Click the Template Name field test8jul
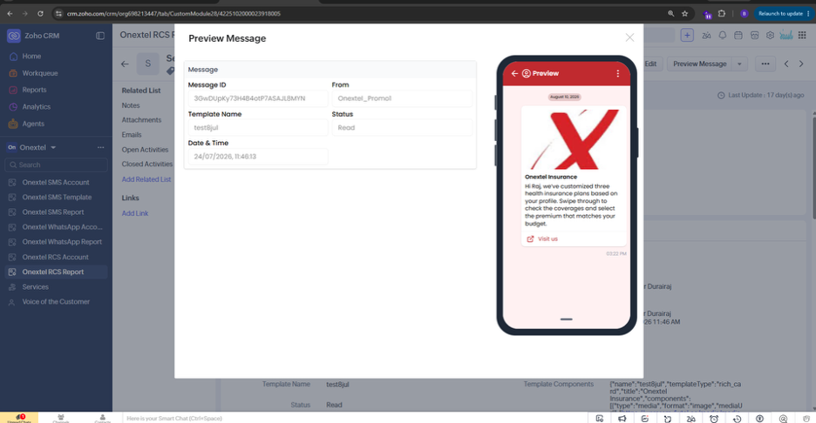Viewport: 816px width, 423px height. (258, 127)
